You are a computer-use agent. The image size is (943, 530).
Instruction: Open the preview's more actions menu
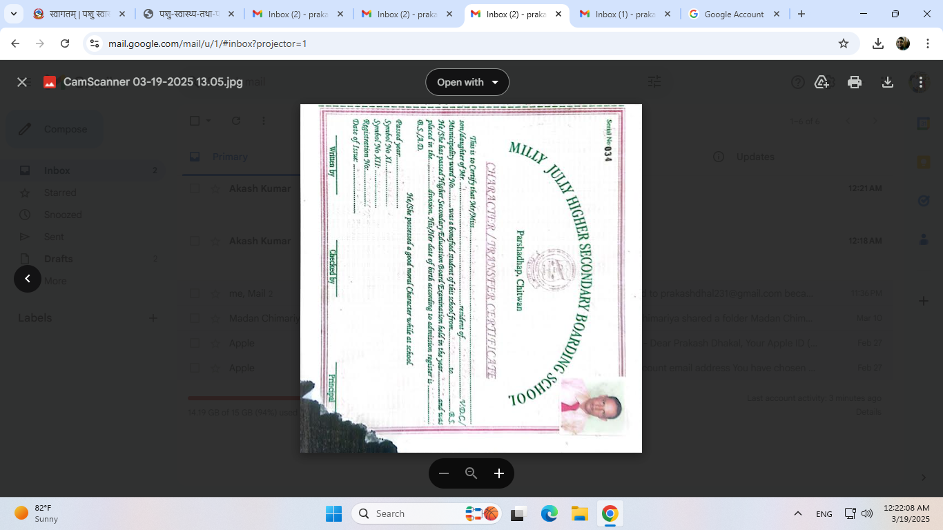921,82
